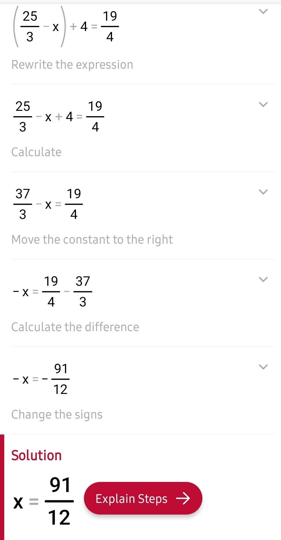Image resolution: width=281 pixels, height=540 pixels.
Task: Tap the equation 37/3 − x = 19/4
Action: coord(48,204)
